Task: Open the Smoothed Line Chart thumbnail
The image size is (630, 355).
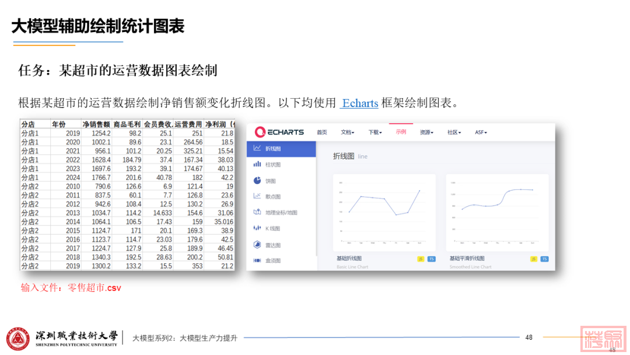Action: pos(497,213)
